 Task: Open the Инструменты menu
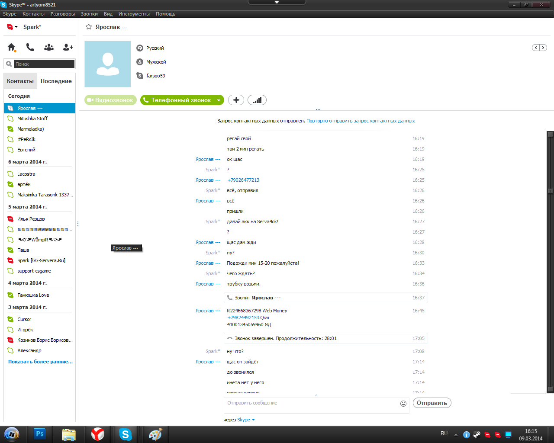(x=134, y=14)
